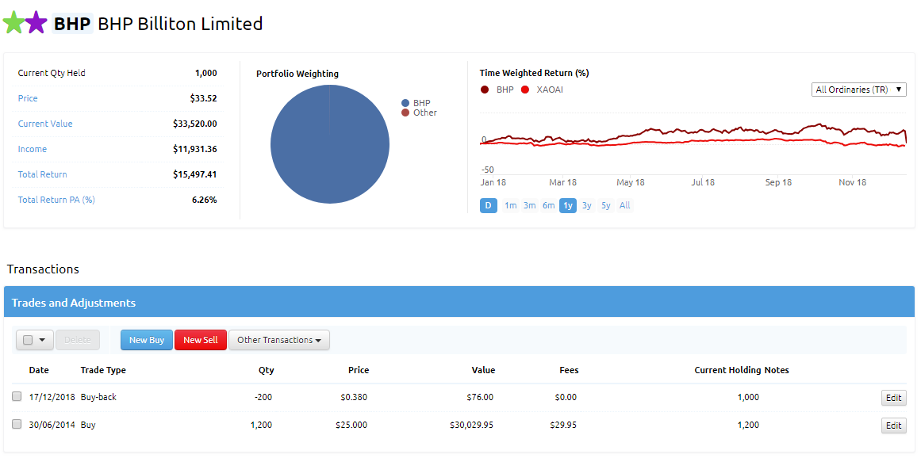This screenshot has width=921, height=458.
Task: Select the 5y time range
Action: 606,205
